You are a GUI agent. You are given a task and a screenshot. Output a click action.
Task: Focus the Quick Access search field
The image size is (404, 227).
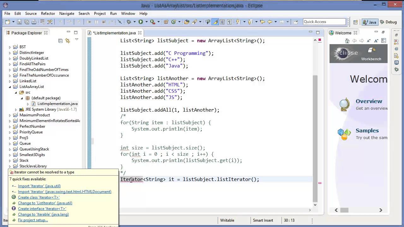click(x=324, y=22)
